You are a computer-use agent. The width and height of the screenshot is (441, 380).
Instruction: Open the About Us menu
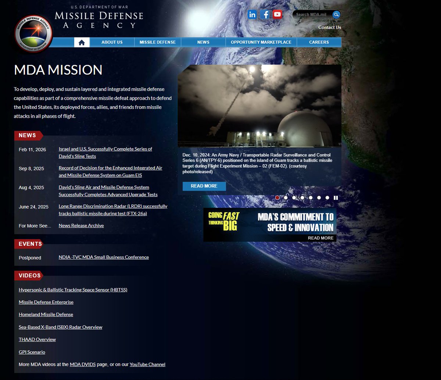(x=112, y=42)
